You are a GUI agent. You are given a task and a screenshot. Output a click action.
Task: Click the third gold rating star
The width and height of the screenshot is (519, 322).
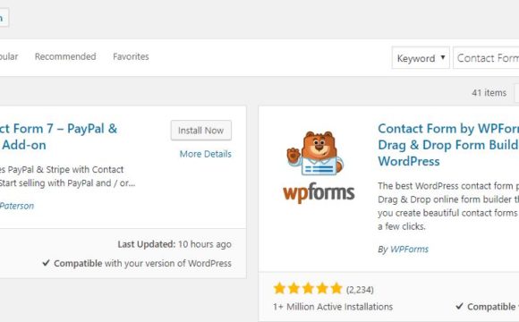pos(308,288)
